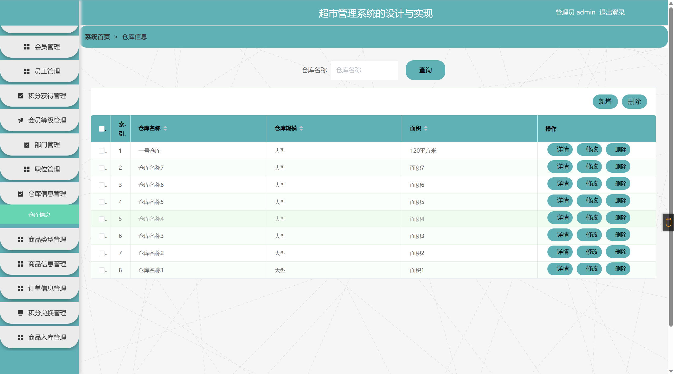
Task: Click the 积分获得管理 chart icon
Action: pos(20,96)
